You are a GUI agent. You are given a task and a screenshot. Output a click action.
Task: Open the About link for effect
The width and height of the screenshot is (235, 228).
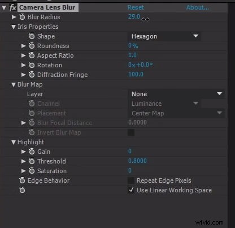pos(198,7)
